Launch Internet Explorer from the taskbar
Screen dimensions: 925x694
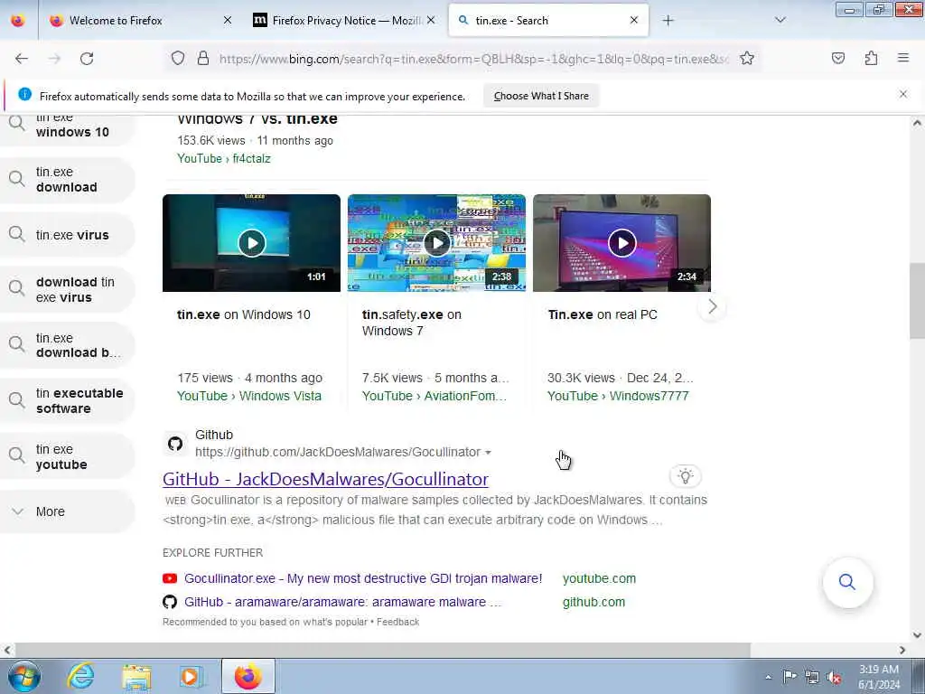click(80, 676)
